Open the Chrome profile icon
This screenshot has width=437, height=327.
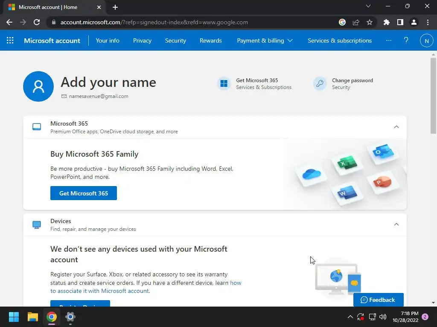click(414, 22)
